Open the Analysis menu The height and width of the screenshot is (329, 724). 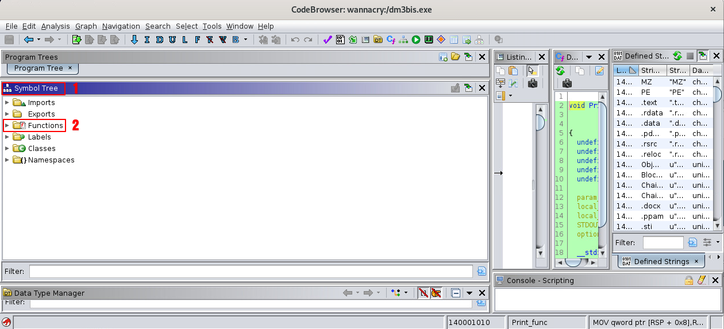(x=55, y=26)
